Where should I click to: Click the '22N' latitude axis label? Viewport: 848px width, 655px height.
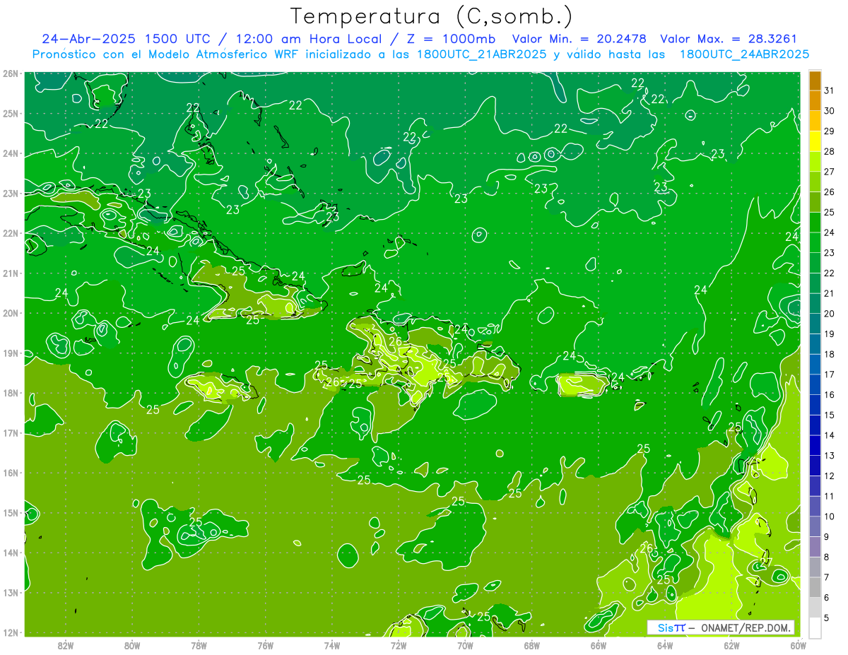click(11, 233)
